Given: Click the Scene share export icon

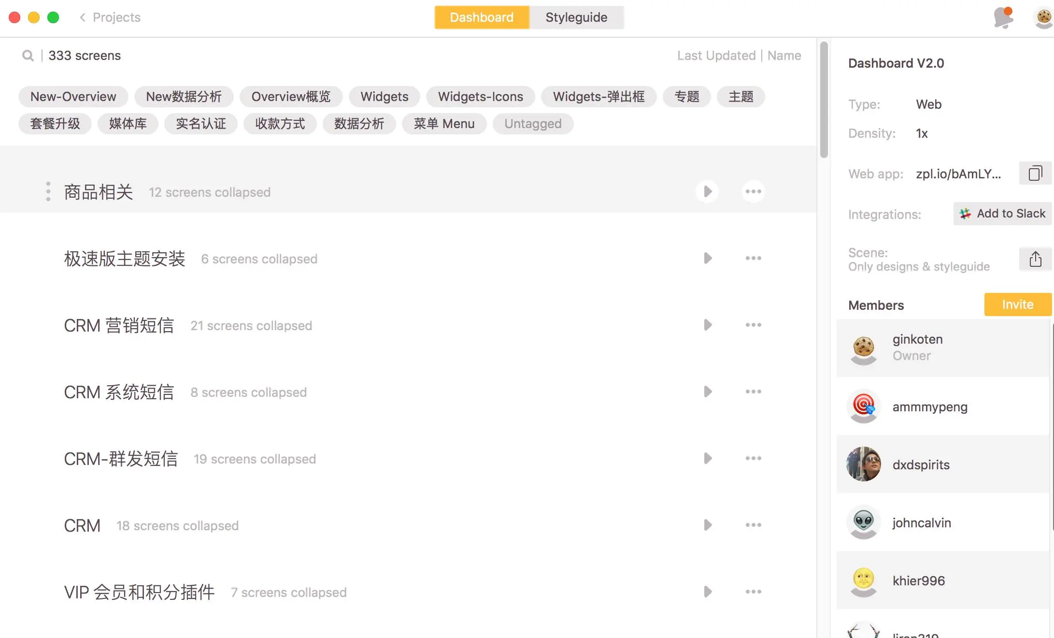Looking at the screenshot, I should (1035, 260).
